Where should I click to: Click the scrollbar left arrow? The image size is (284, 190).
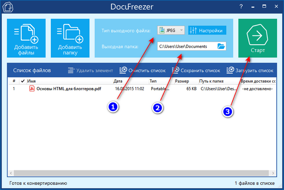[x=11, y=173]
